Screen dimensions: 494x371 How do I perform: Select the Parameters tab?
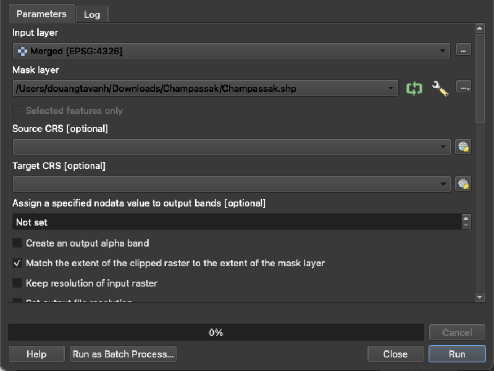41,14
